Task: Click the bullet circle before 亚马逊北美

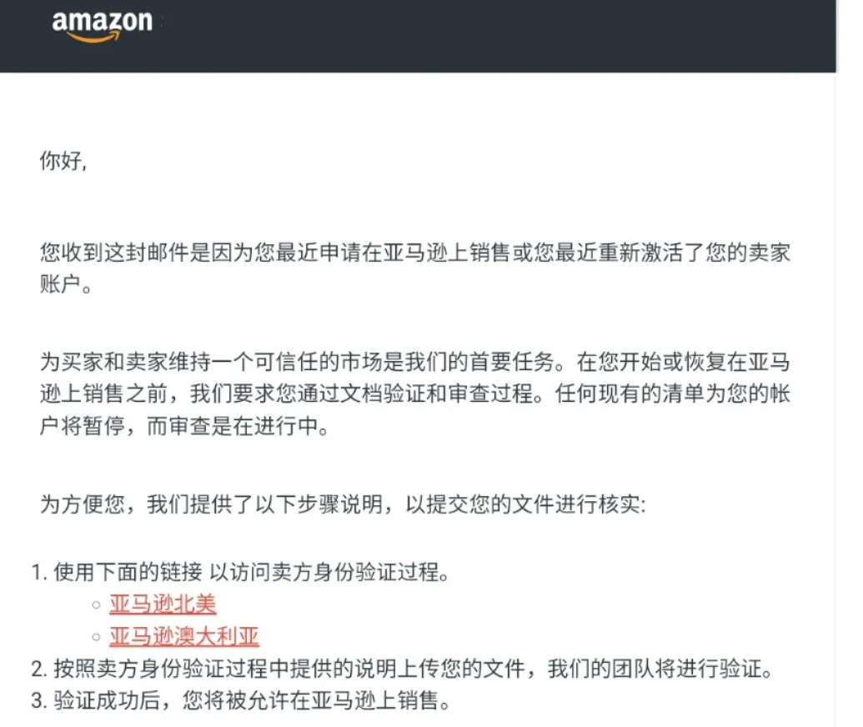Action: tap(96, 604)
